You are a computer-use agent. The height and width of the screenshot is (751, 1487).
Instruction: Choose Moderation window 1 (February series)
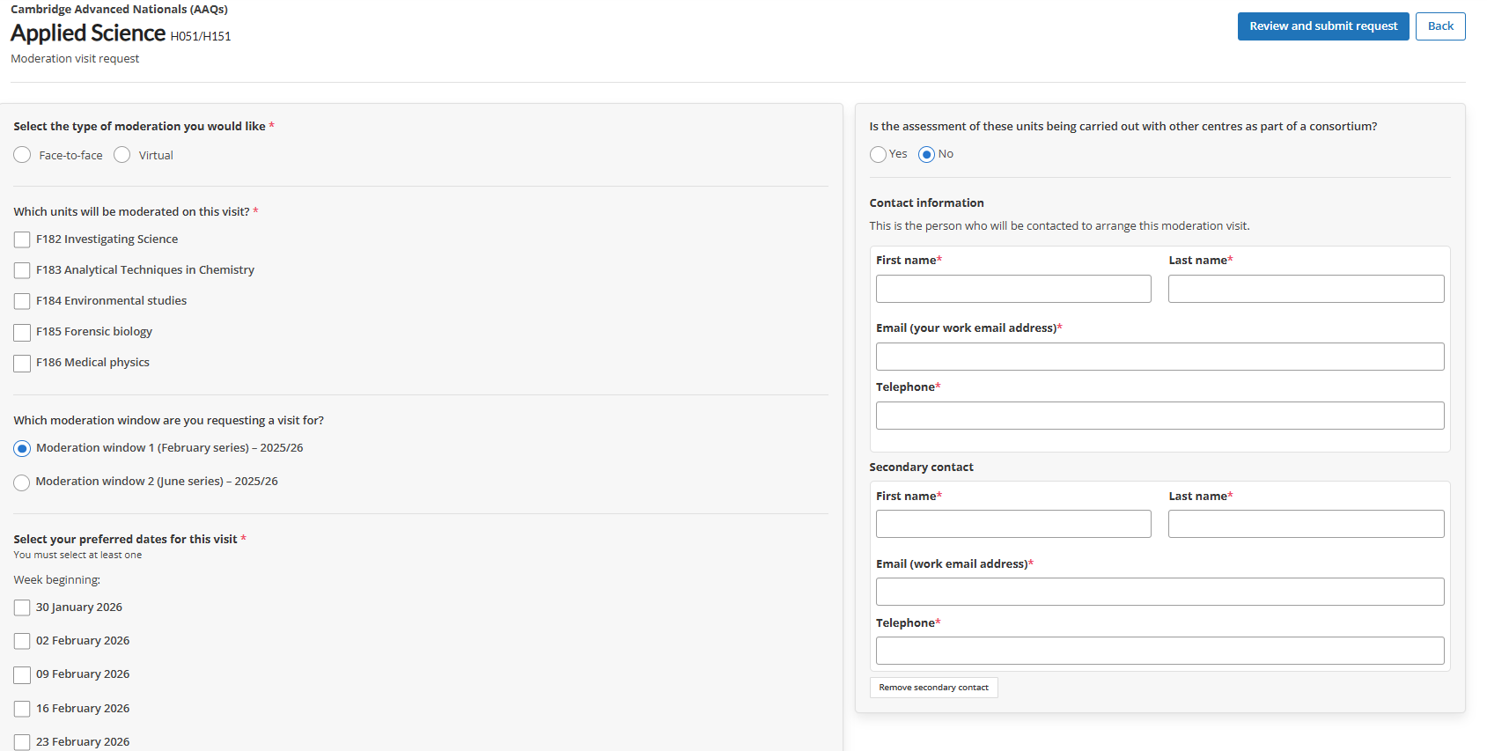[22, 449]
